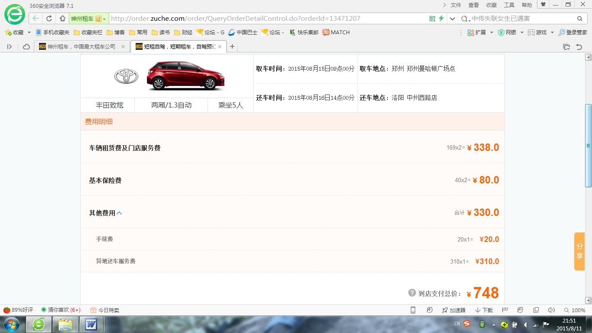The height and width of the screenshot is (333, 592).
Task: Open the 查看 menu
Action: 474,5
